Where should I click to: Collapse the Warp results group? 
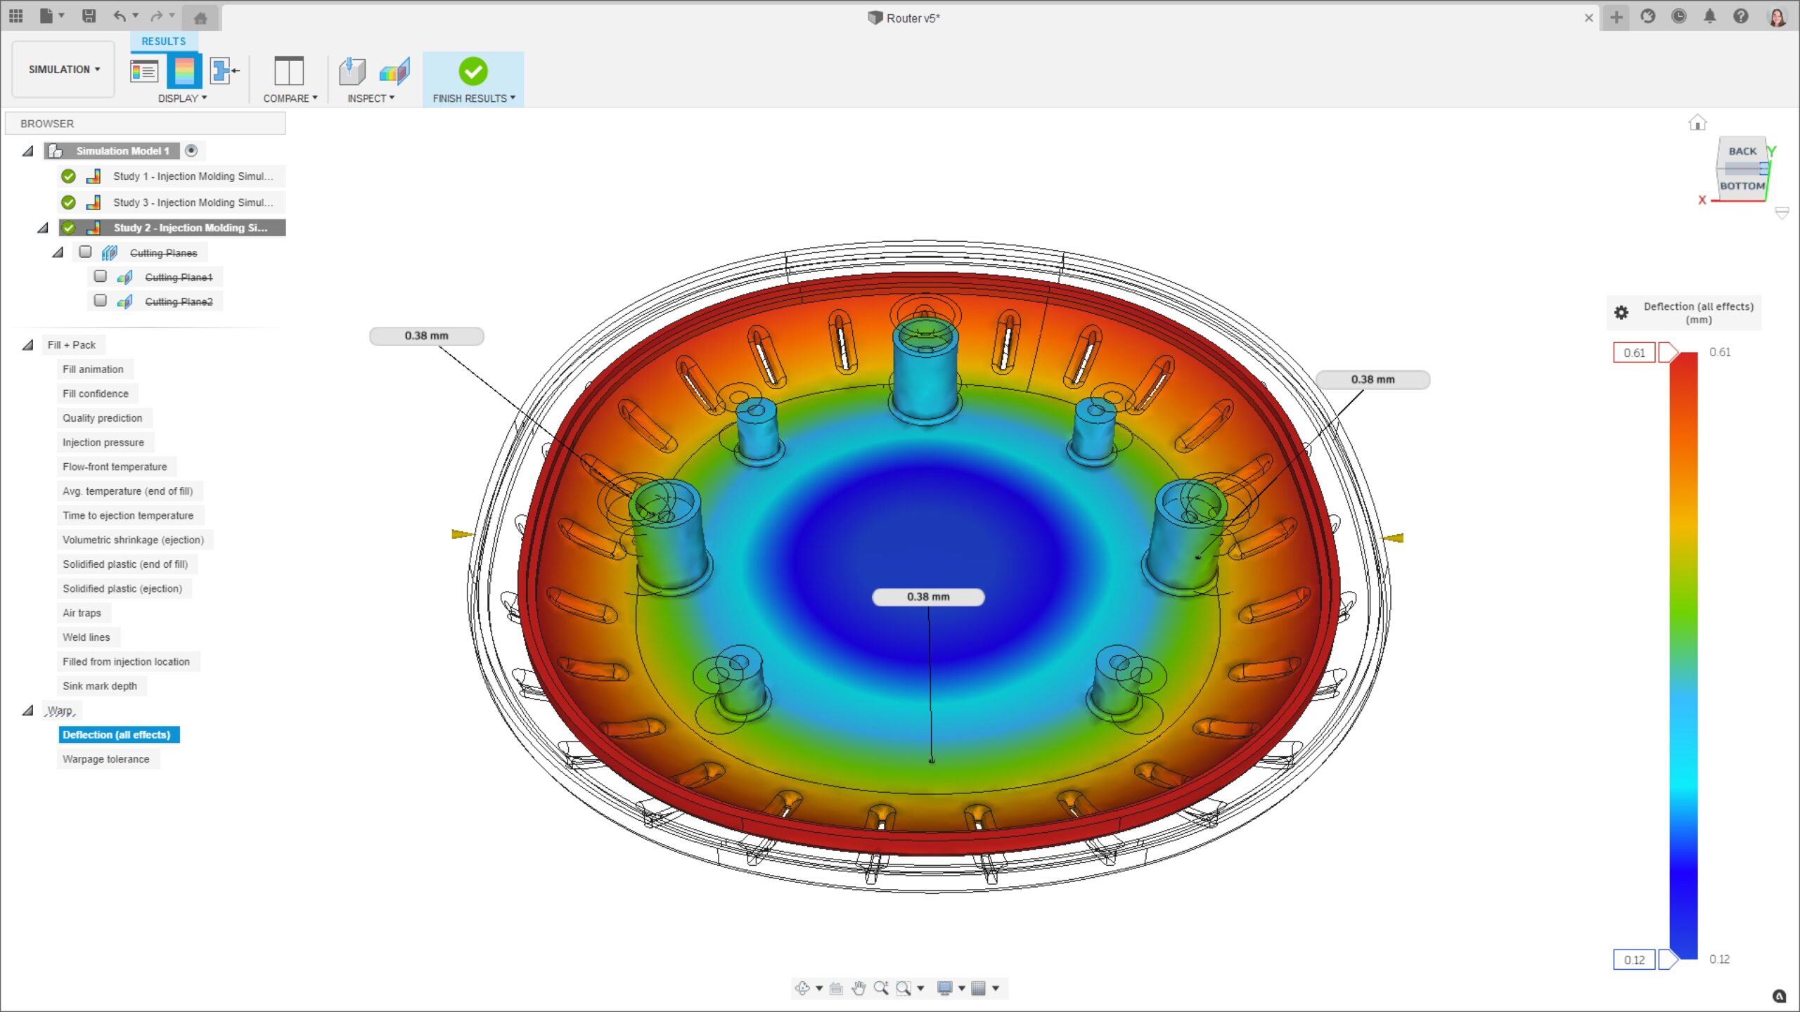point(28,711)
